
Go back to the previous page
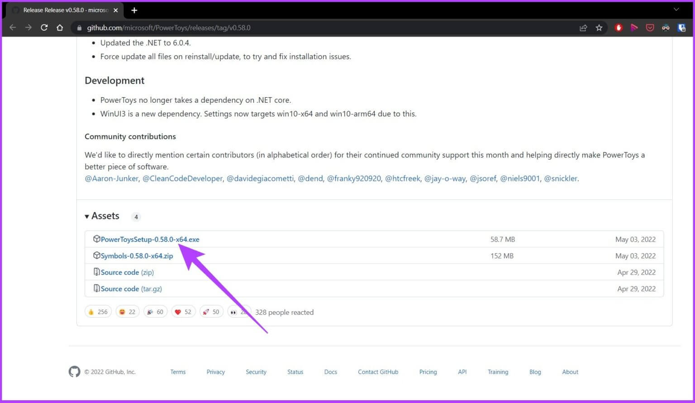point(13,28)
